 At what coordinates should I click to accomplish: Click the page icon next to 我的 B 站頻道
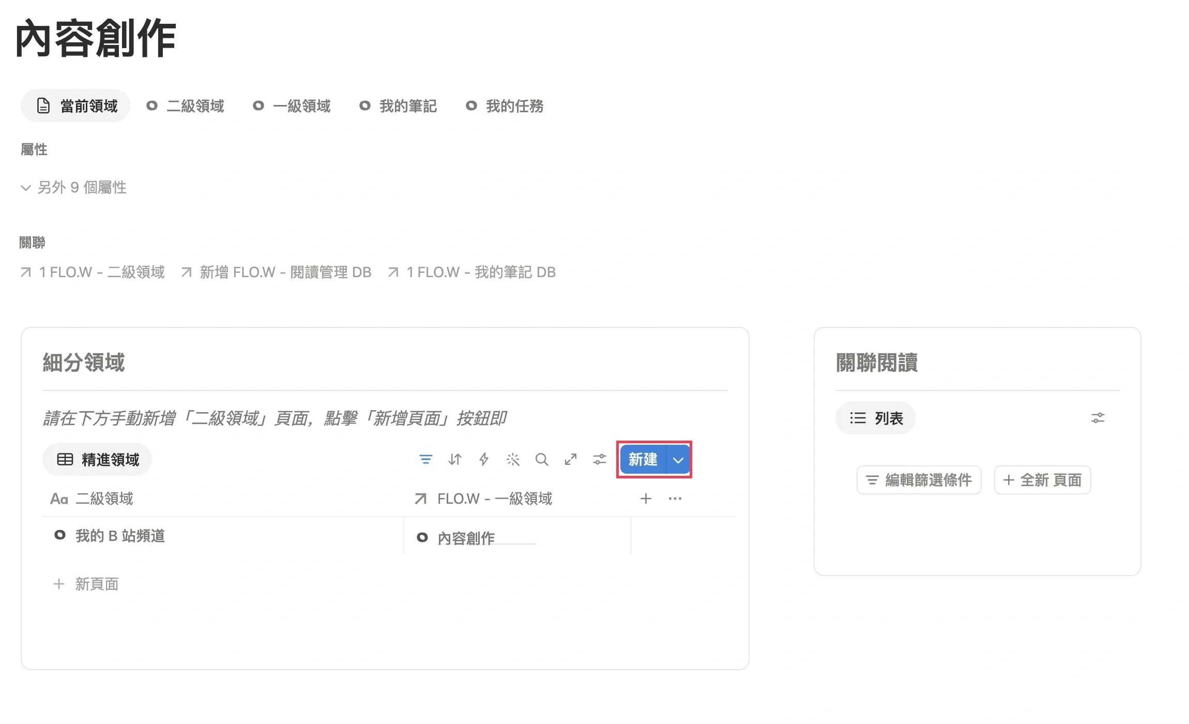(x=60, y=535)
